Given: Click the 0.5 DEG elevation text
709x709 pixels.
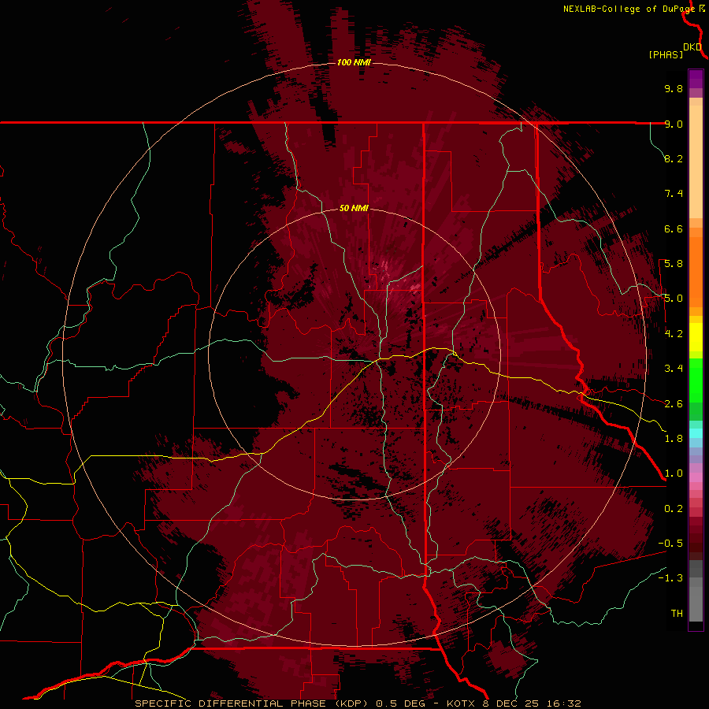Looking at the screenshot, I should 401,703.
